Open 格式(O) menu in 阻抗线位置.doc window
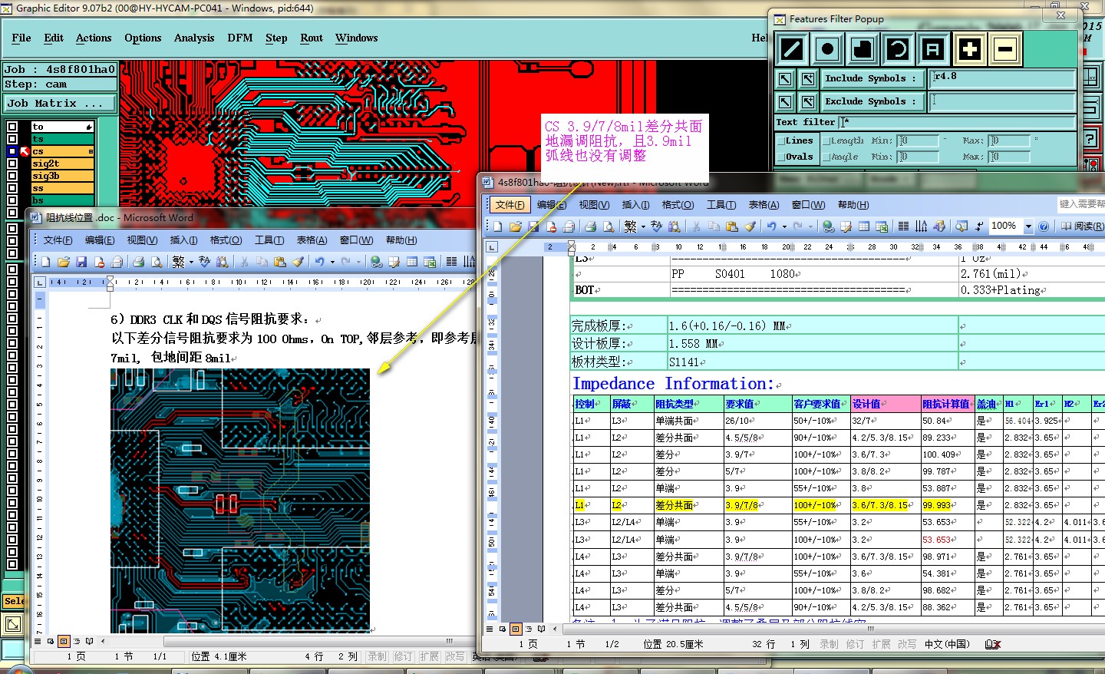1105x674 pixels. pos(226,240)
